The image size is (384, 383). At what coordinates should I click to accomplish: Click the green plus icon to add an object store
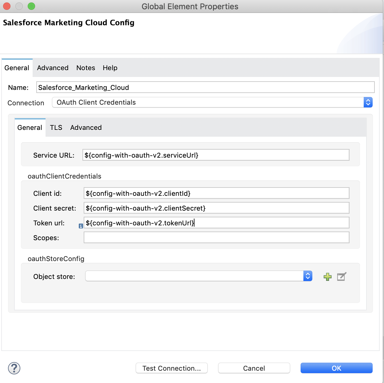click(x=327, y=276)
